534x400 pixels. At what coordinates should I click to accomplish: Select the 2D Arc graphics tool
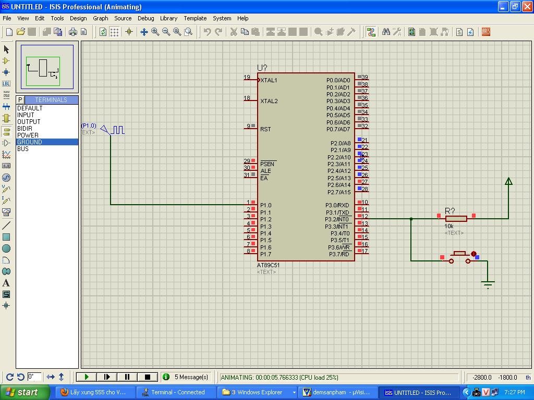coord(6,260)
